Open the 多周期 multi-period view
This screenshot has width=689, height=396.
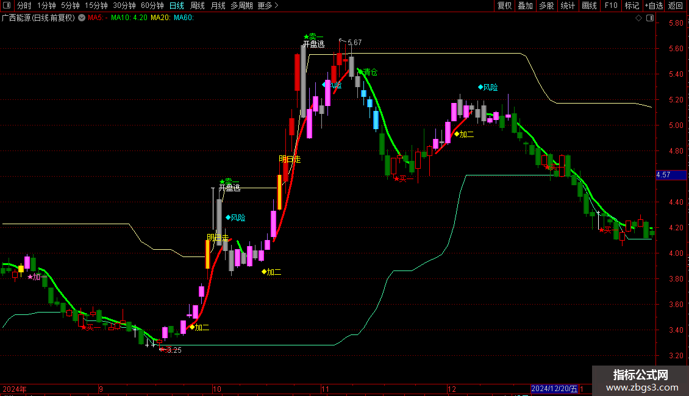241,5
